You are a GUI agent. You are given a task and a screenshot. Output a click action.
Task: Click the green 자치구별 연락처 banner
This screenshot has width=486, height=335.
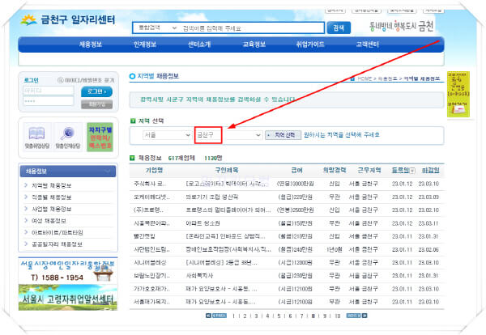(x=100, y=138)
